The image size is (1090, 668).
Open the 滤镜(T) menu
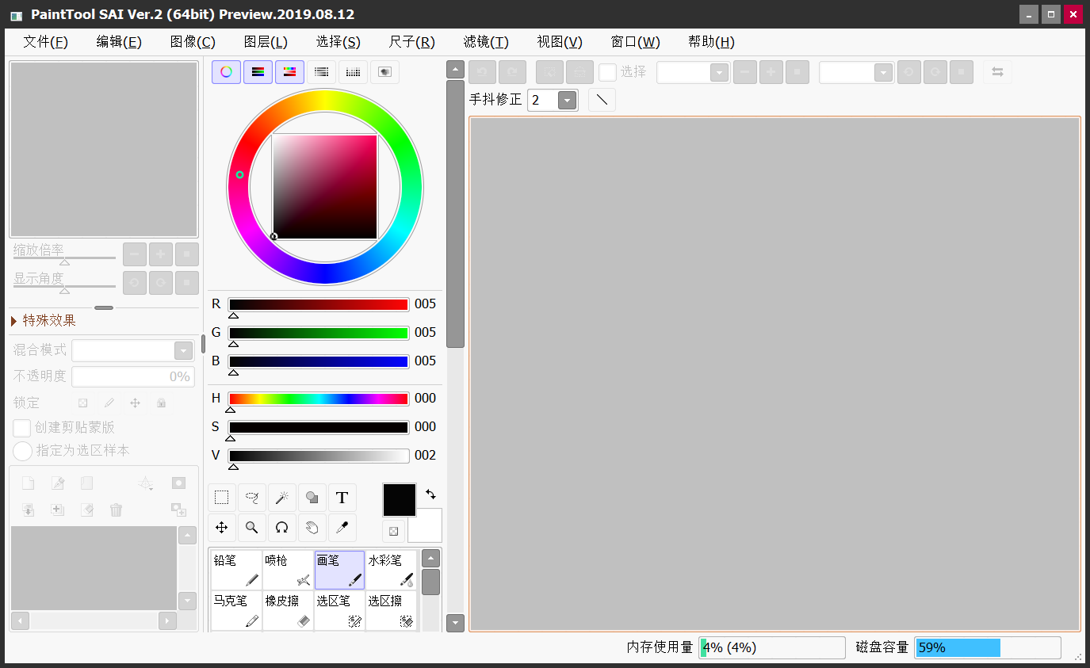click(486, 42)
